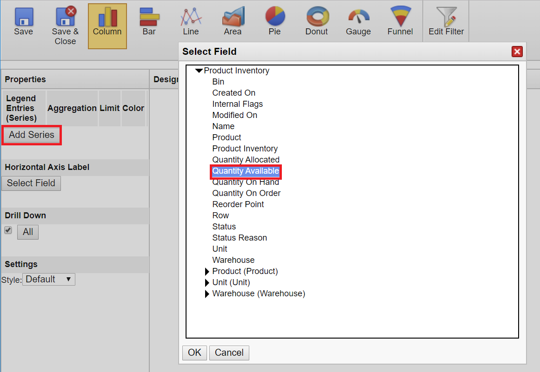Screen dimensions: 540x372
Task: Select the Quantity On Hand field
Action: coord(246,182)
